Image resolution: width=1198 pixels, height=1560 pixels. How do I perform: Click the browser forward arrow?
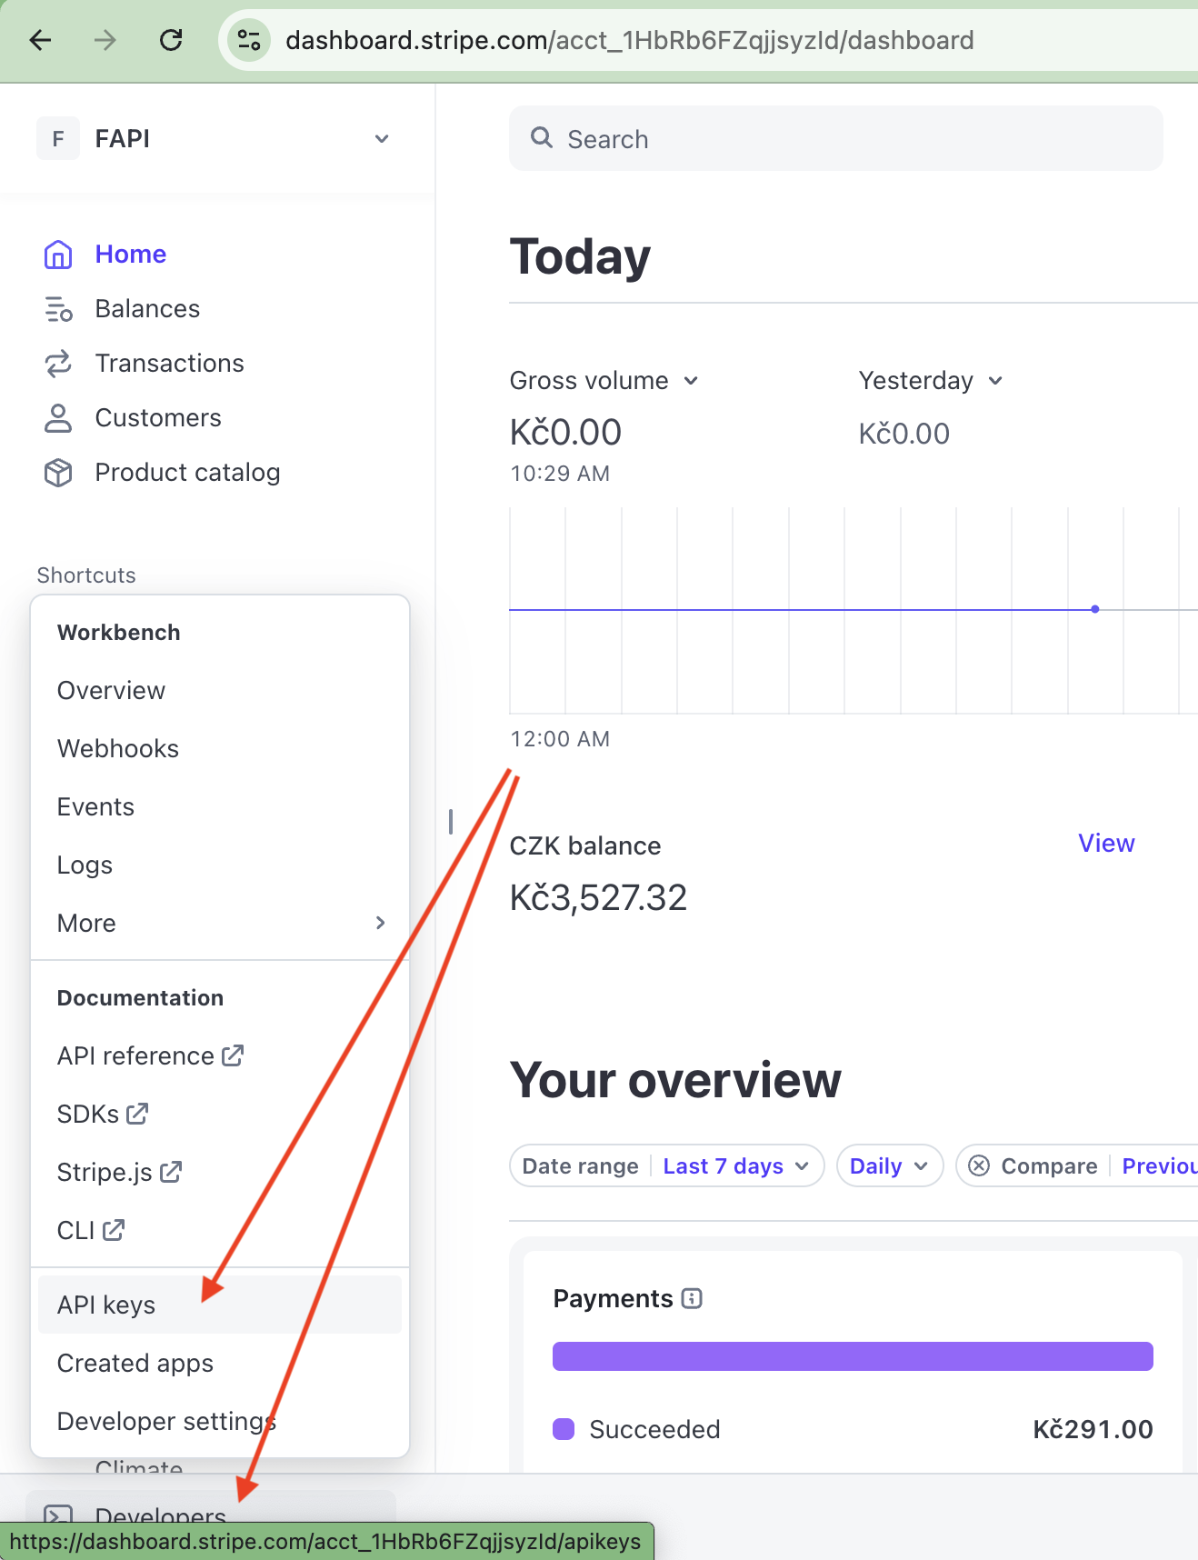(x=105, y=40)
